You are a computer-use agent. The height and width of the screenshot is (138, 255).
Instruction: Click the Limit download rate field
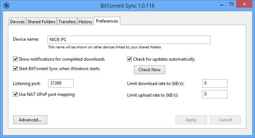click(x=215, y=83)
